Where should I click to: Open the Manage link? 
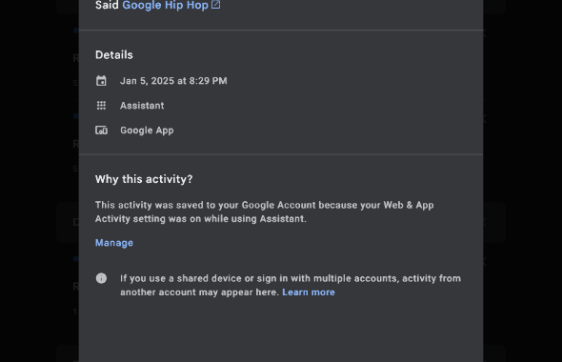point(114,243)
